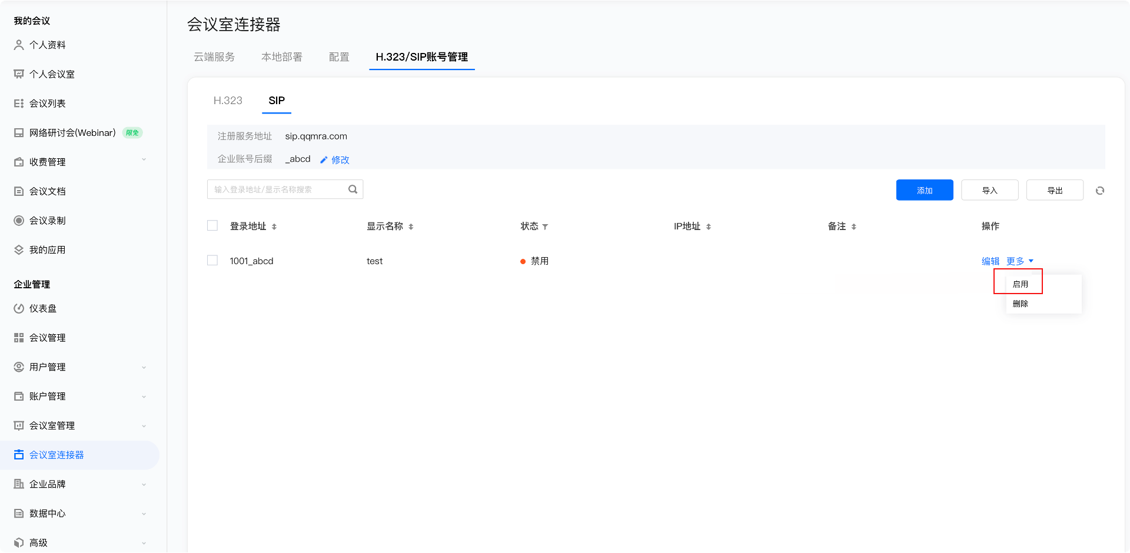Switch to the H.323 sub-tab
Image resolution: width=1130 pixels, height=553 pixels.
click(228, 101)
